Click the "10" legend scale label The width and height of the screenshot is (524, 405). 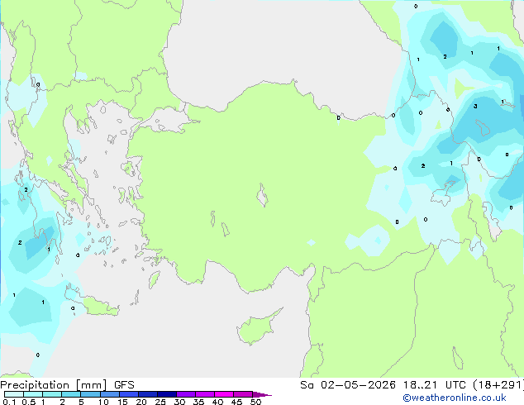point(103,402)
